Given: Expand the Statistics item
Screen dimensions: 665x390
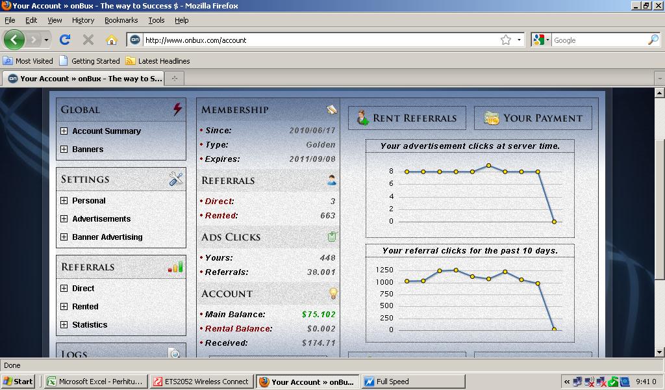Looking at the screenshot, I should 64,325.
